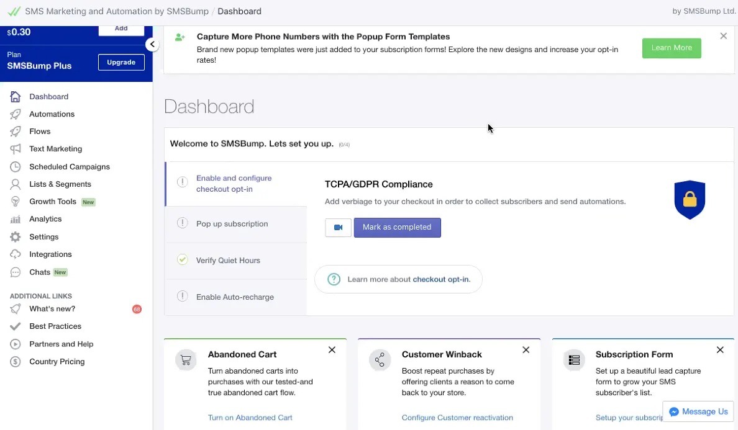Click the Abandoned Cart shopping cart icon
Viewport: 738px width, 430px height.
pyautogui.click(x=185, y=360)
